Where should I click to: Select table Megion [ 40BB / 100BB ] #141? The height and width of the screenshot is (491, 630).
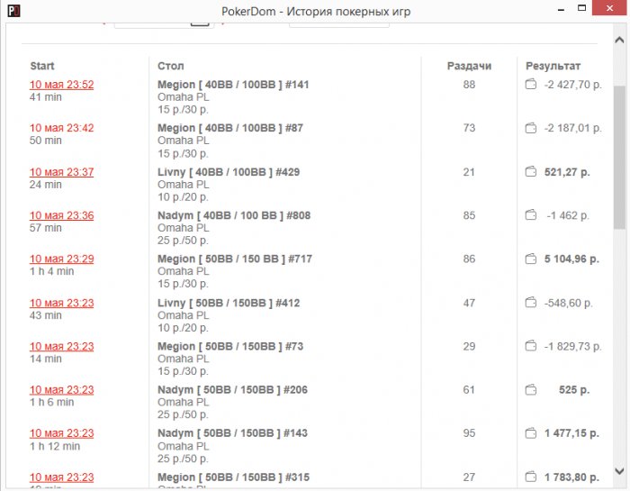[233, 85]
